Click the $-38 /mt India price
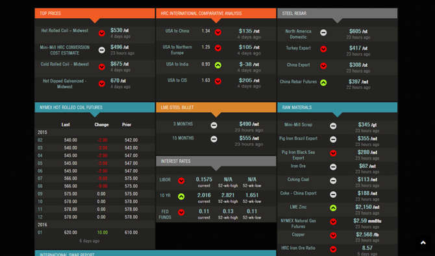Screen dimensions: 435x256 click(x=249, y=64)
